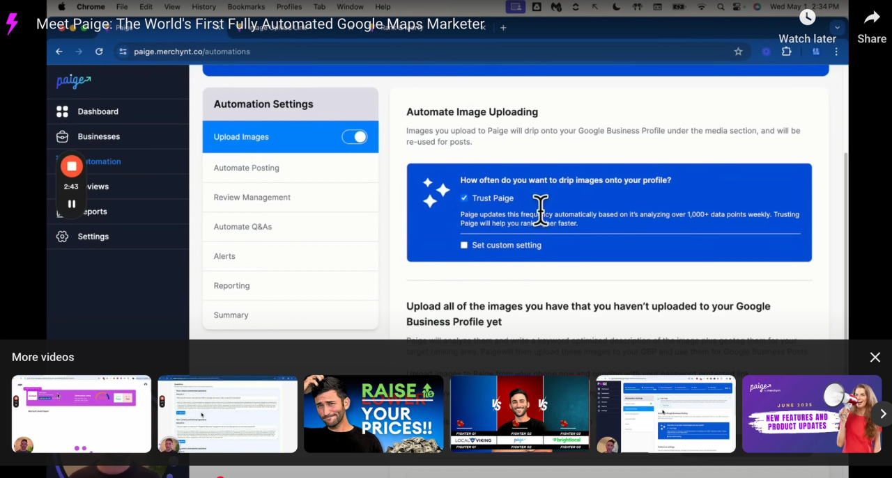Image resolution: width=892 pixels, height=478 pixels.
Task: Enable the Set custom setting checkbox
Action: click(464, 245)
